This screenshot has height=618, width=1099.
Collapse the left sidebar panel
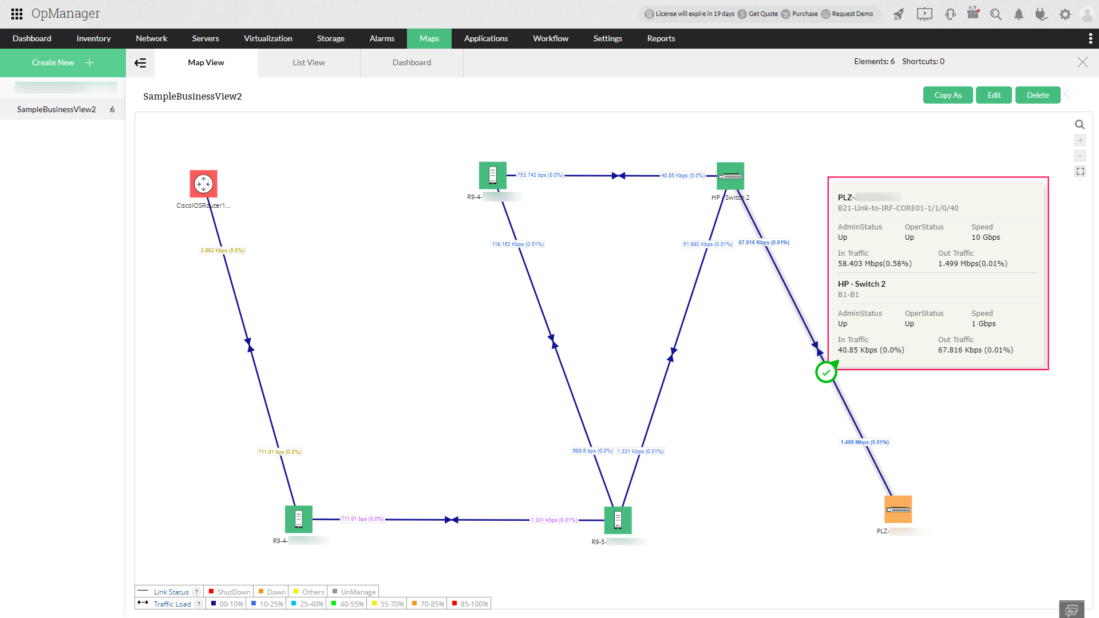point(140,63)
